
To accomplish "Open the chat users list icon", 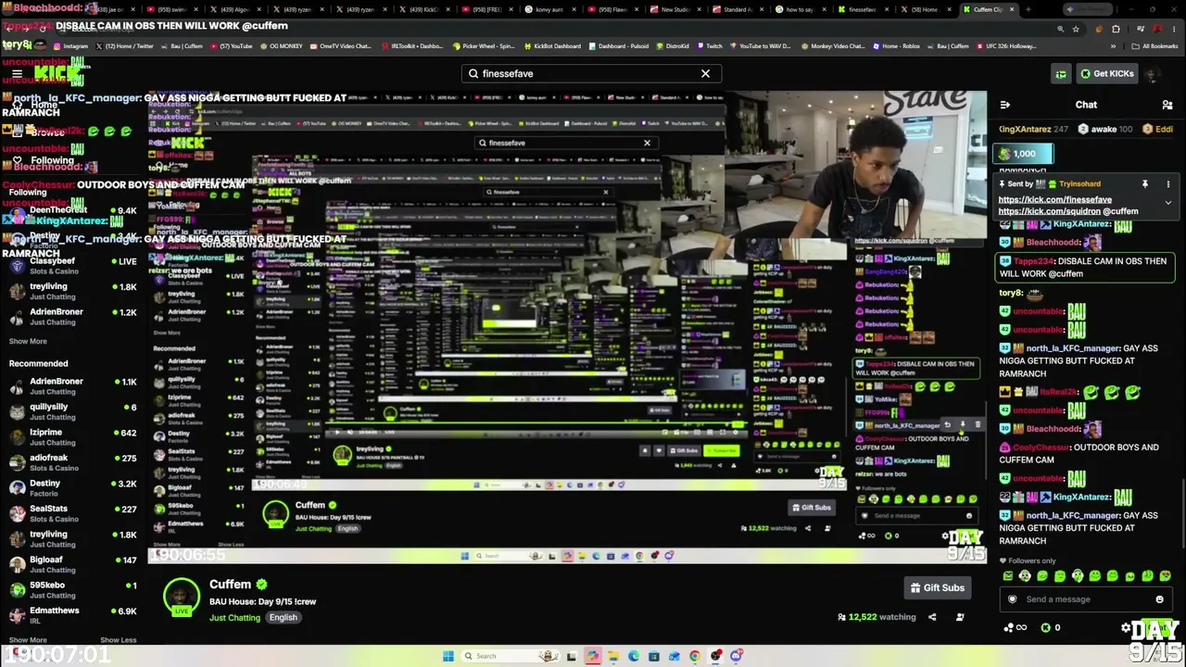I will coord(1167,105).
